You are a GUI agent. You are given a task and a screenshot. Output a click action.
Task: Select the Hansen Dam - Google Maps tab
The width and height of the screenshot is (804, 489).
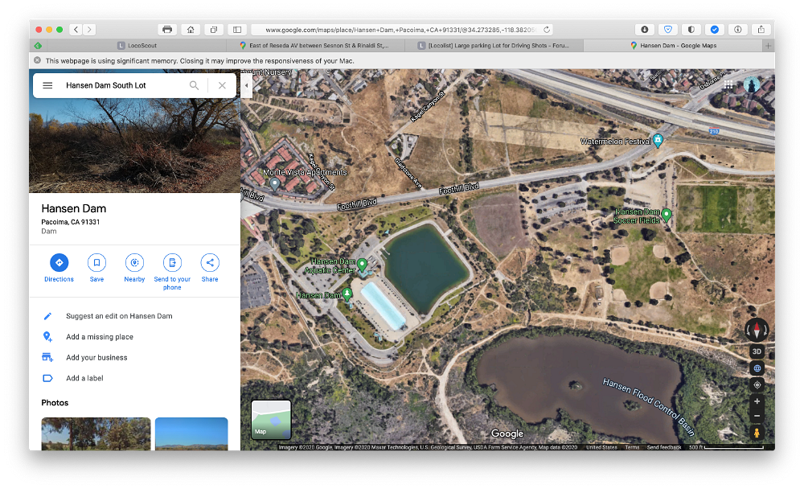tap(673, 46)
